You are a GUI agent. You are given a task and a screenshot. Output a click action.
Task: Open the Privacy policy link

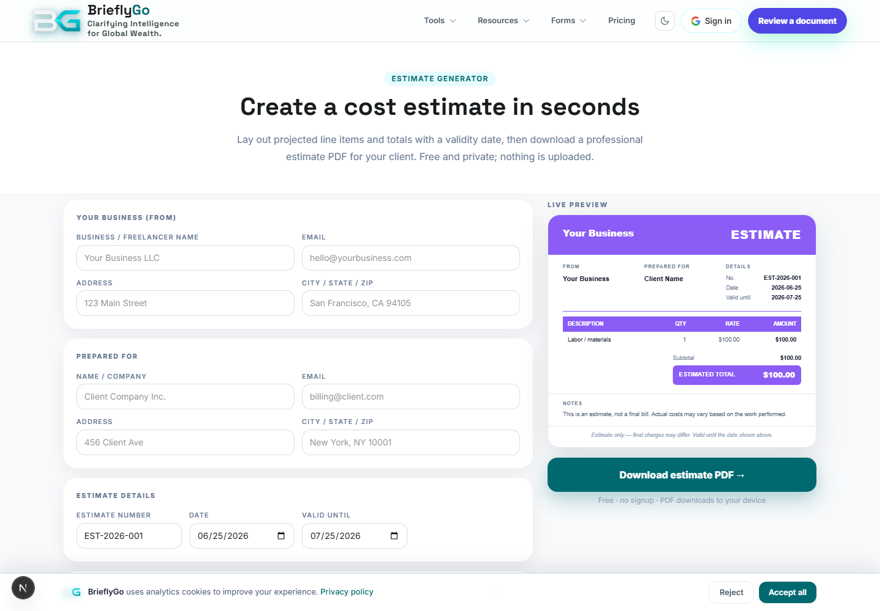click(x=346, y=592)
